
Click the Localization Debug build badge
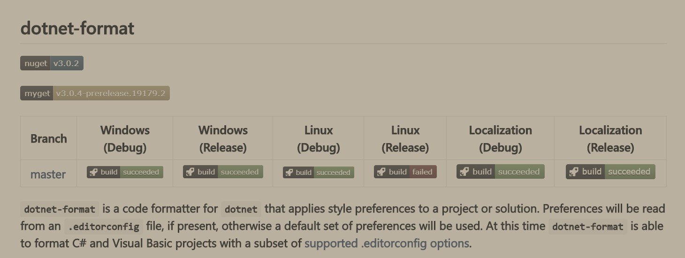501,172
